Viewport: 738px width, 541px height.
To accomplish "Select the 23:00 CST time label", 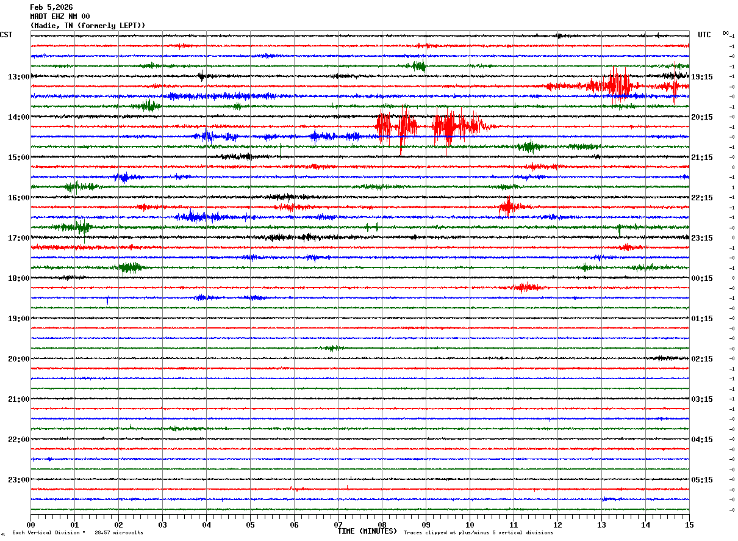I will pos(18,480).
